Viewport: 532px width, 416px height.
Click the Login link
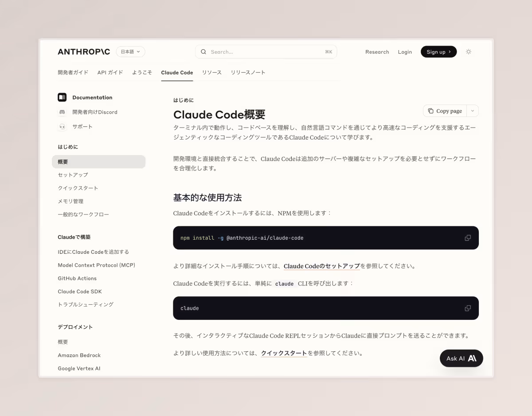[x=405, y=52]
